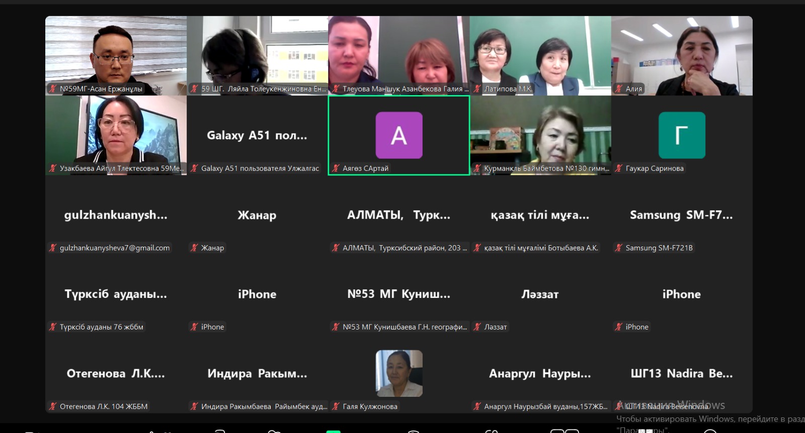805x433 pixels.
Task: Select Галя Кулжонова's profile photo
Action: click(x=398, y=373)
